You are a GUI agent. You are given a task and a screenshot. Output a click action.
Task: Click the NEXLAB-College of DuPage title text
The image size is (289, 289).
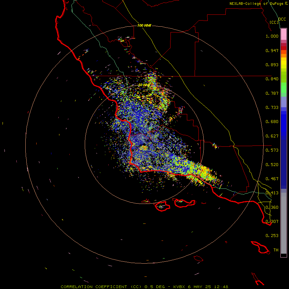[x=256, y=4]
